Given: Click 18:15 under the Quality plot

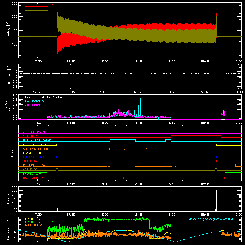Looking at the screenshot, I should click(x=138, y=215).
